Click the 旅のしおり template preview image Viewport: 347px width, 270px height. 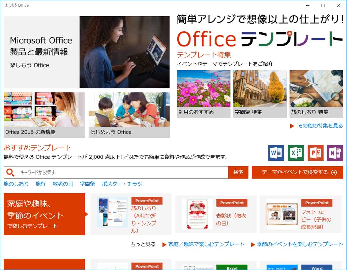(113, 212)
